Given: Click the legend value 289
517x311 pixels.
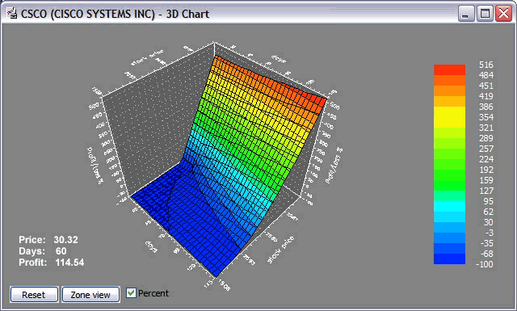Looking at the screenshot, I should [x=486, y=138].
